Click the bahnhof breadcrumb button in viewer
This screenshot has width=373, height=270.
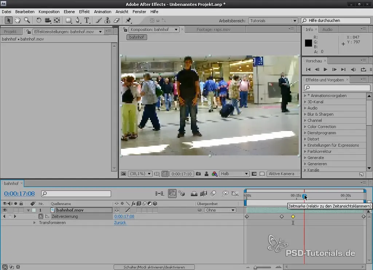pos(137,37)
